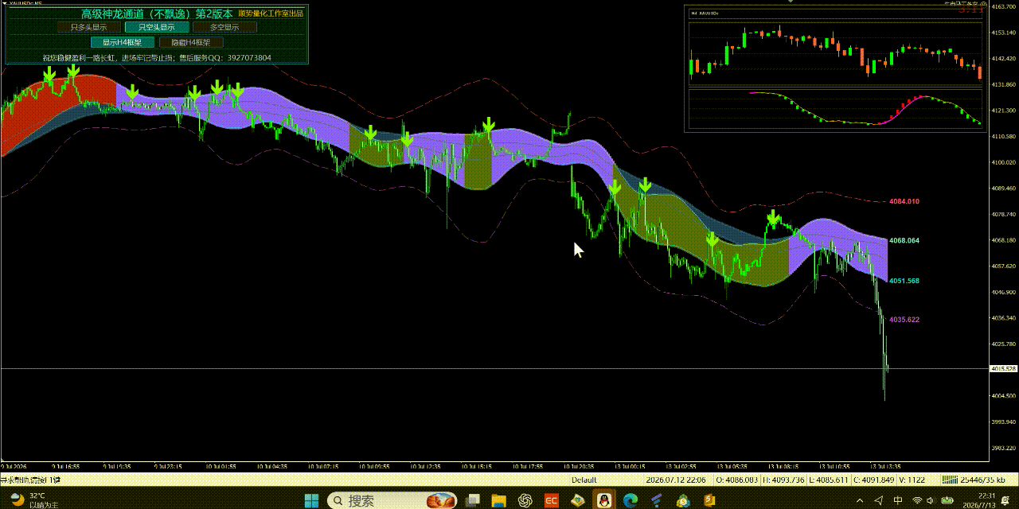The width and height of the screenshot is (1019, 509).
Task: Click the gray horizontal bid price line
Action: click(494, 369)
